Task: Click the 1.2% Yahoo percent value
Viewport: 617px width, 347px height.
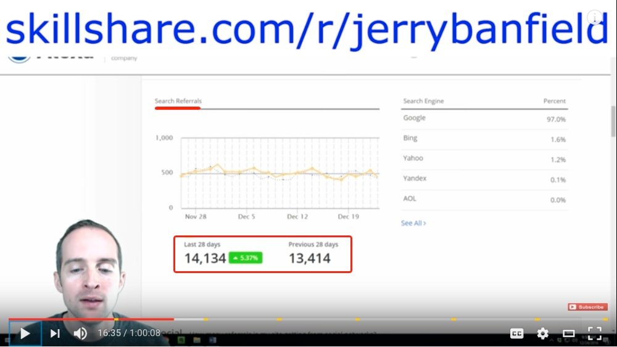Action: point(558,160)
